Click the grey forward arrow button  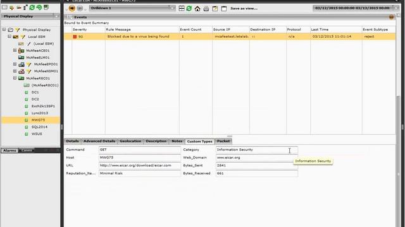[80, 8]
